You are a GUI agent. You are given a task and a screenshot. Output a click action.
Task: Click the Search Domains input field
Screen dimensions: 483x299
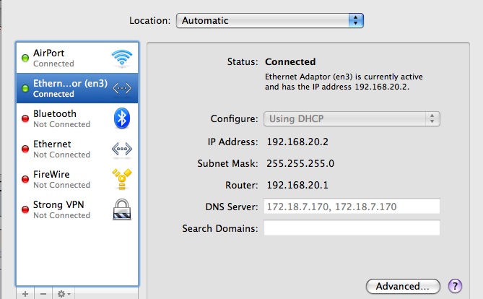tap(352, 227)
